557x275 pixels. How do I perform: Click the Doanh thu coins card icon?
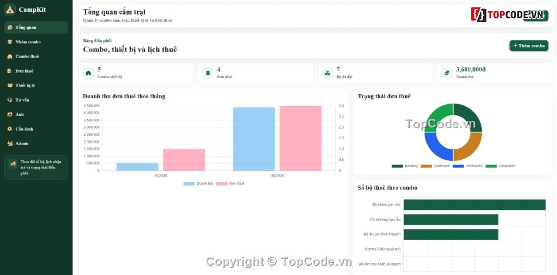click(x=447, y=73)
